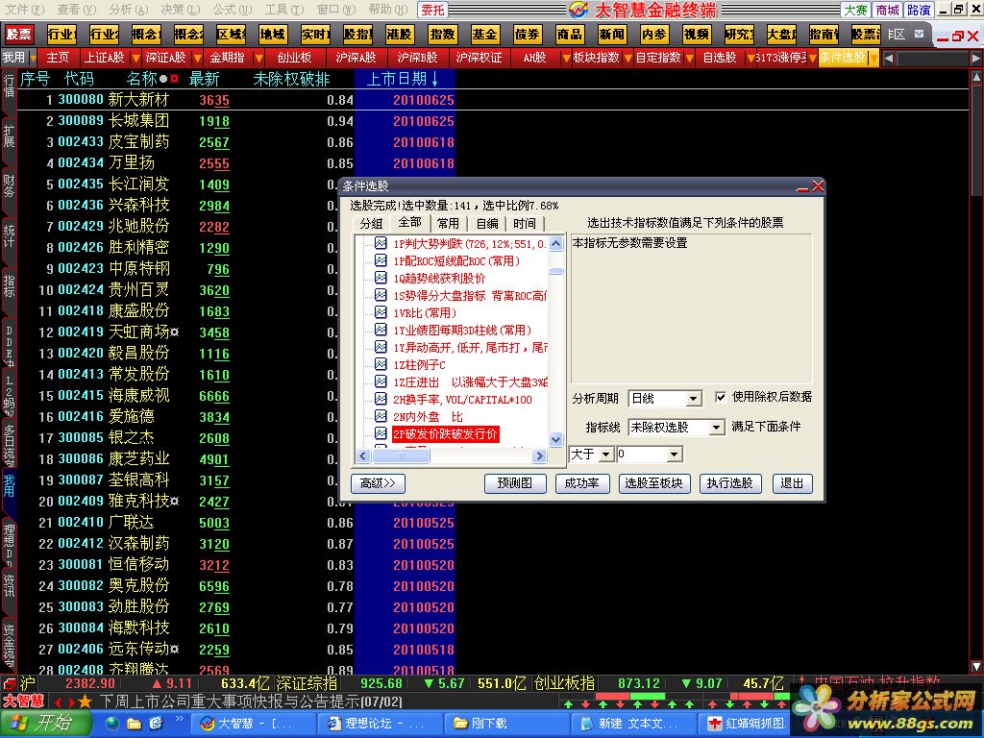Viewport: 984px width, 738px height.
Task: Open 红蜻蜓抓图 taskbar item
Action: 747,724
